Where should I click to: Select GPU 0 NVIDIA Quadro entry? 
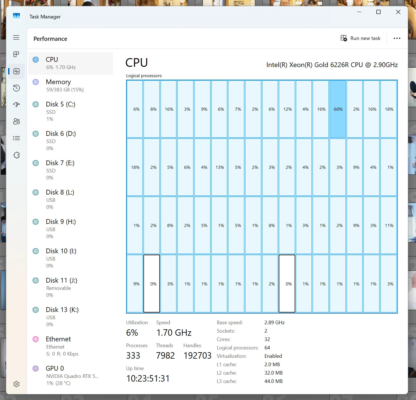pos(71,375)
